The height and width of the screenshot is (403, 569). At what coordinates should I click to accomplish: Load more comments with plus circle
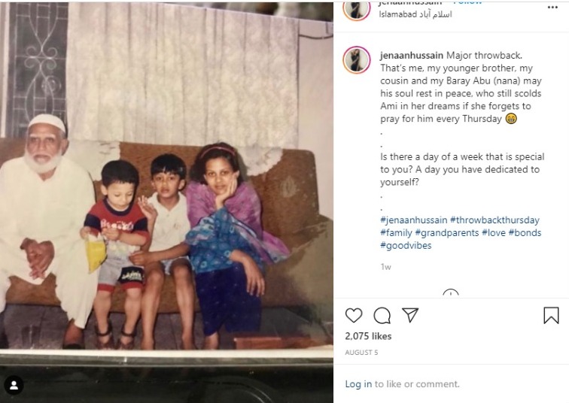point(451,293)
